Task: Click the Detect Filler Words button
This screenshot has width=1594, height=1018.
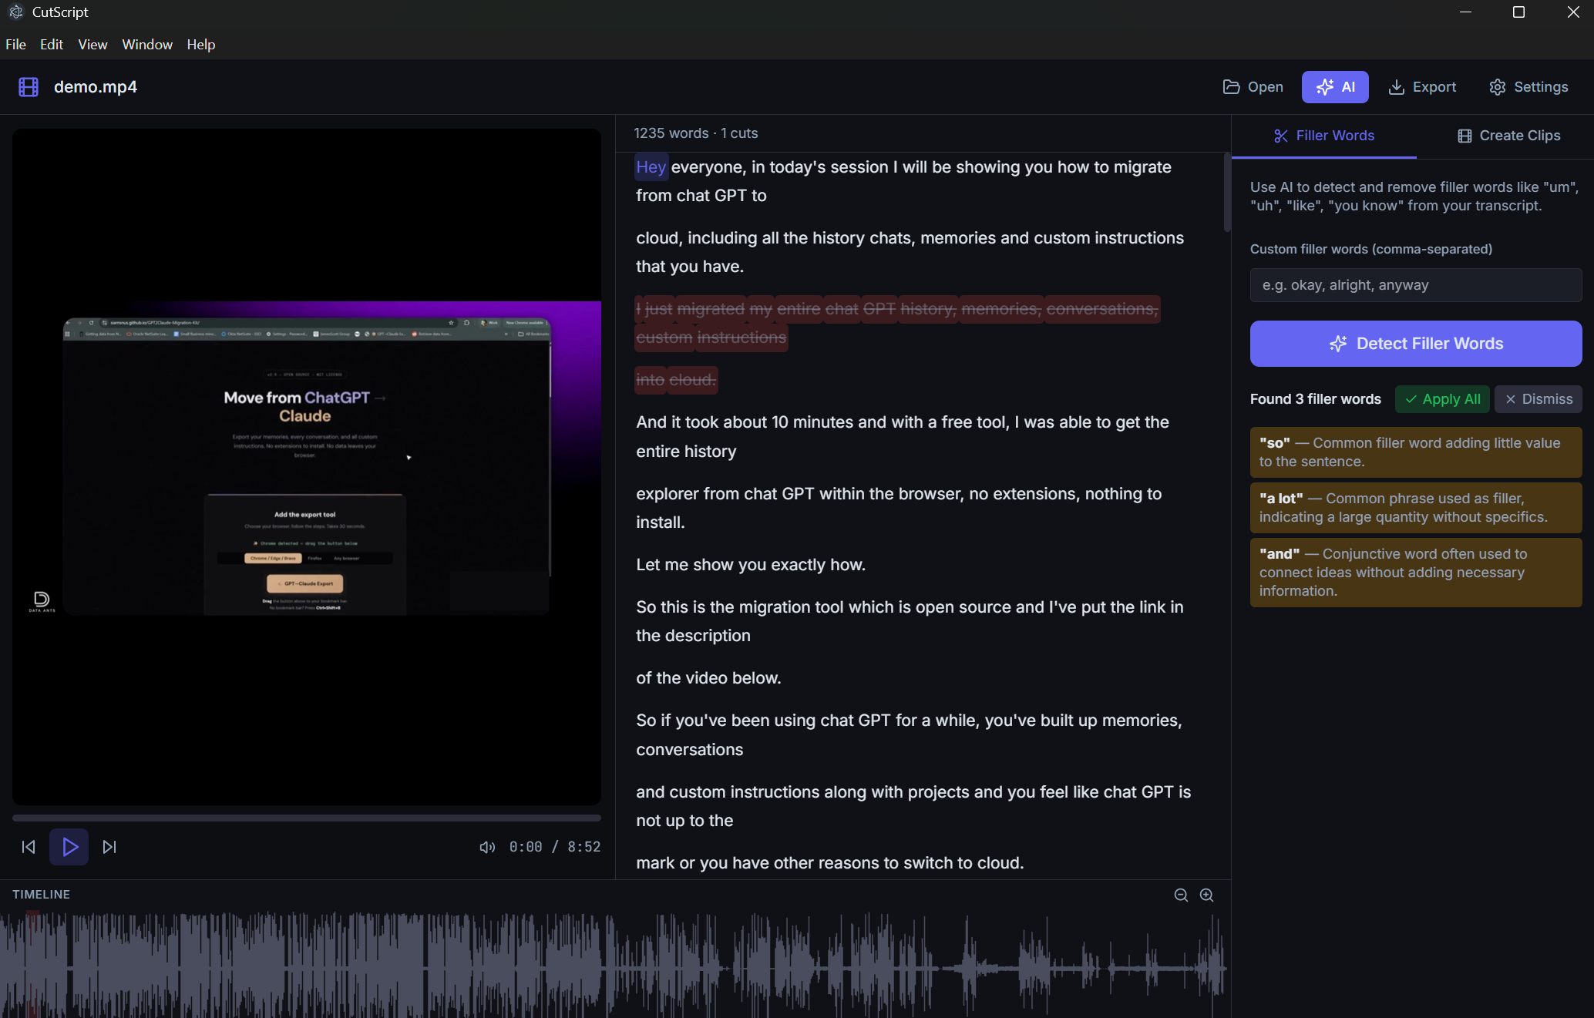Action: pos(1415,343)
